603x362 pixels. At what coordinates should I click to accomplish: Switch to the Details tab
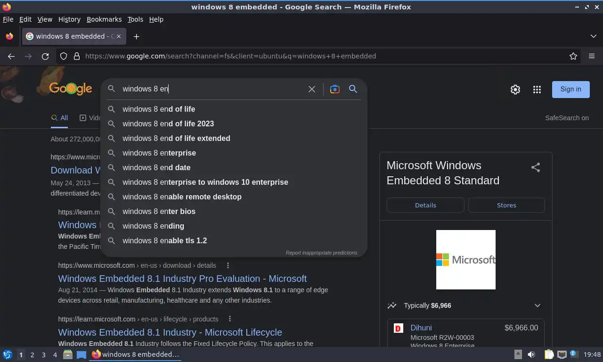click(425, 205)
